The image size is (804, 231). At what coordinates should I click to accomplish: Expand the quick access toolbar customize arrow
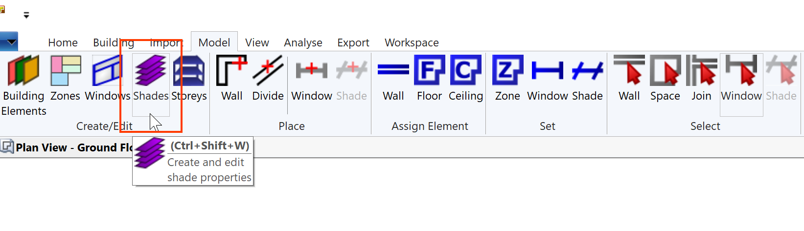pyautogui.click(x=26, y=16)
